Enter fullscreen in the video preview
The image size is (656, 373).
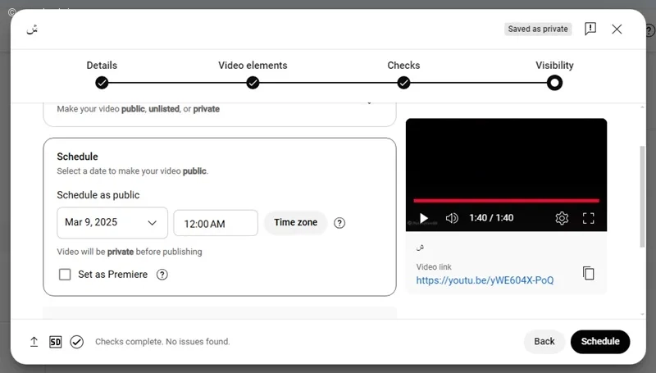(x=588, y=218)
